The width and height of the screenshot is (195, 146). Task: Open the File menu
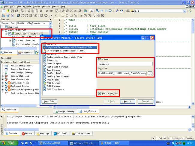[x=6, y=7]
